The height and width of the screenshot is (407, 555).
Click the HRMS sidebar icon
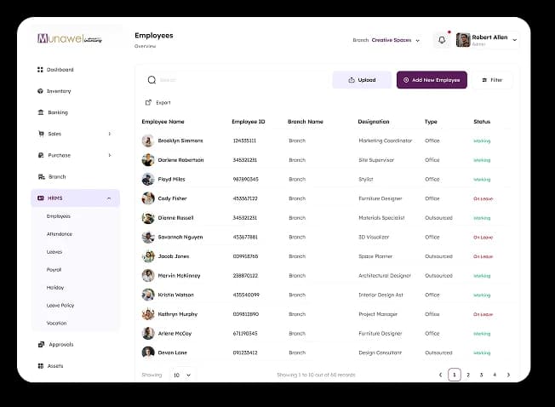pyautogui.click(x=41, y=198)
